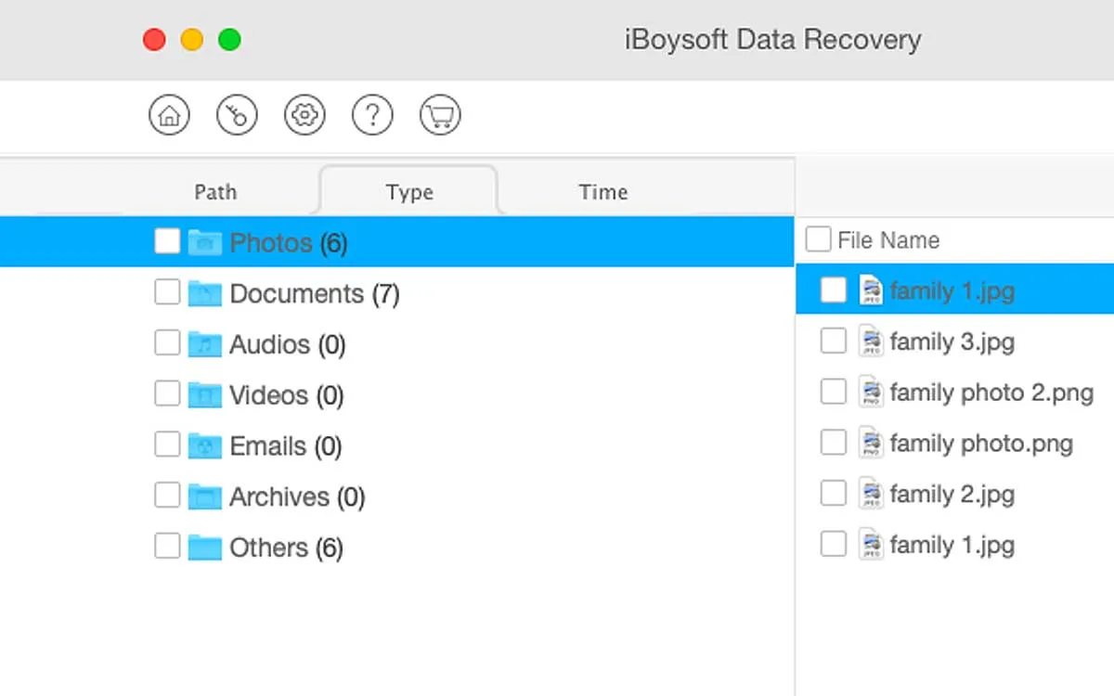Click the Emails folder icon
The image size is (1114, 696).
click(204, 446)
